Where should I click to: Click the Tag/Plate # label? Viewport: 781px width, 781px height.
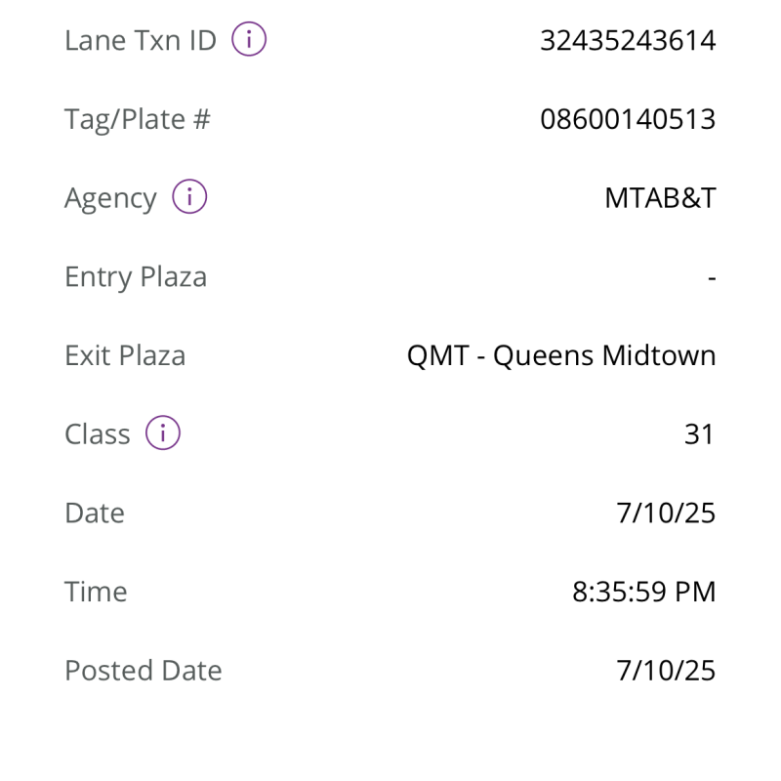(138, 119)
